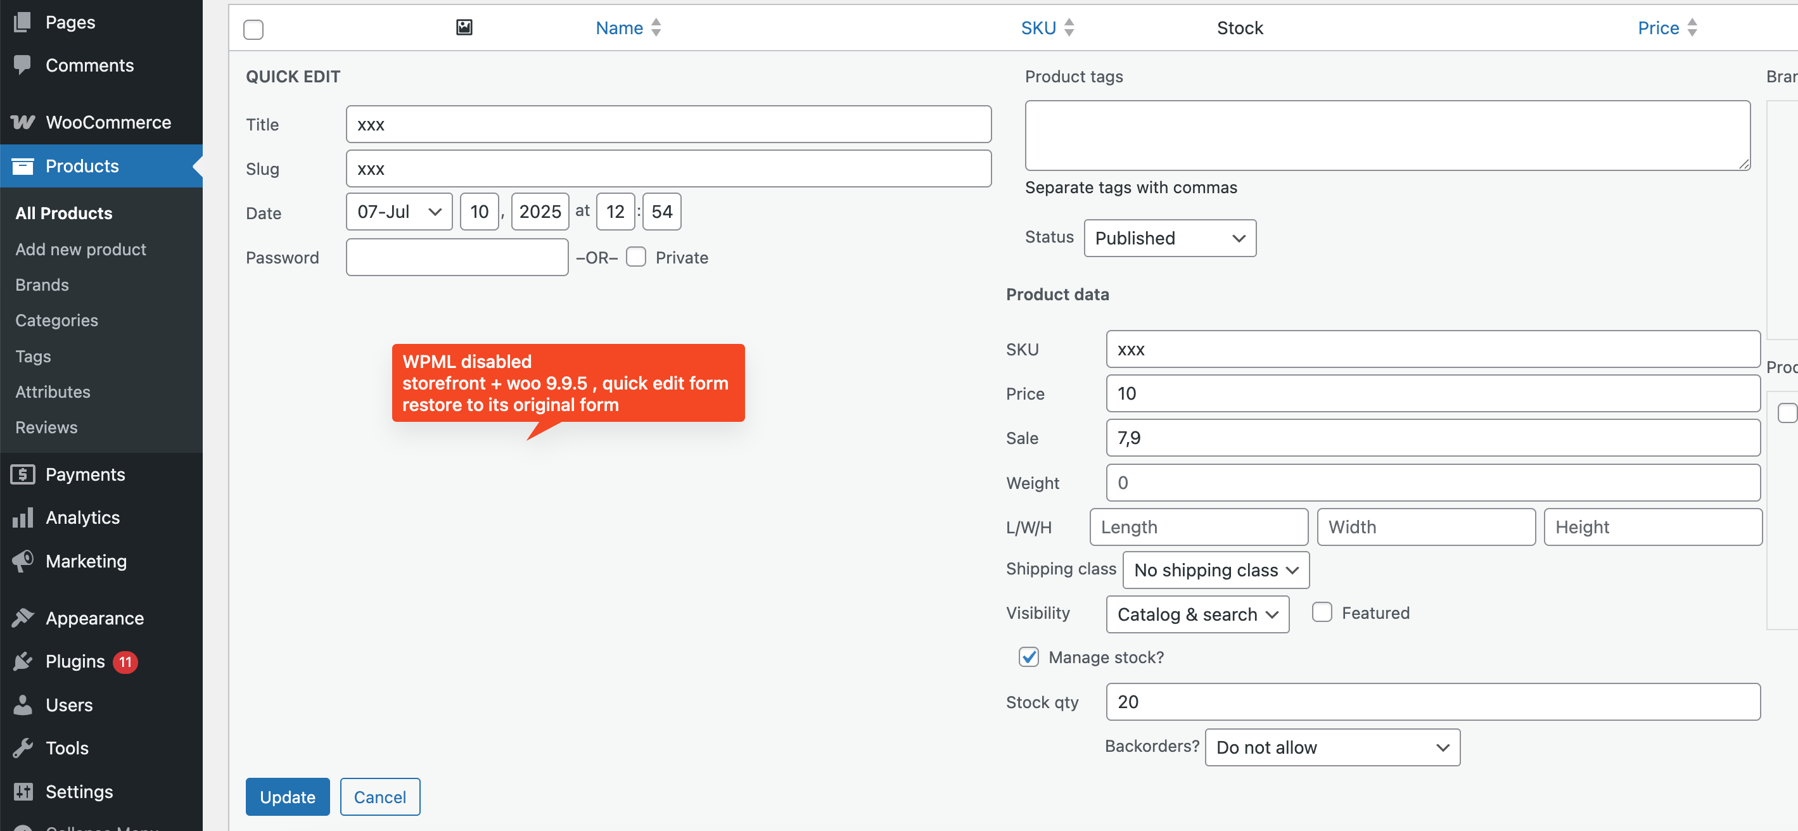Click the Password input field
The image size is (1798, 831).
[457, 257]
